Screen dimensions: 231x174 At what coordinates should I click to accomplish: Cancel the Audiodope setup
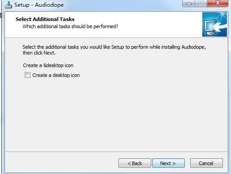(x=206, y=163)
